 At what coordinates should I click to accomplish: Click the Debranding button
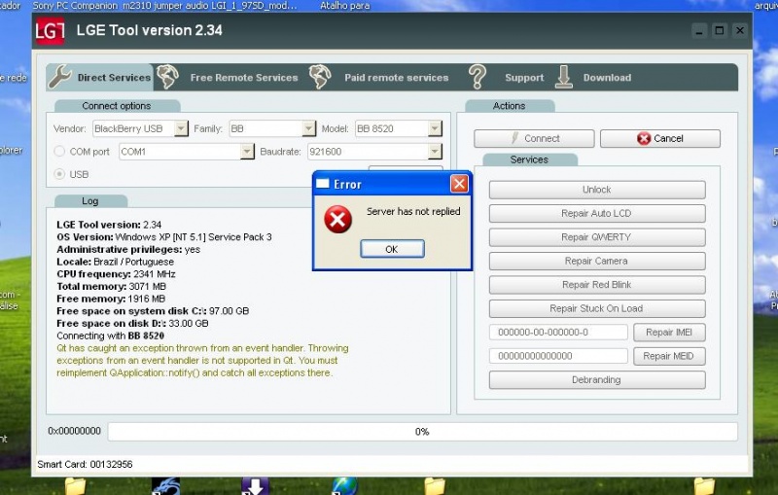coord(597,380)
